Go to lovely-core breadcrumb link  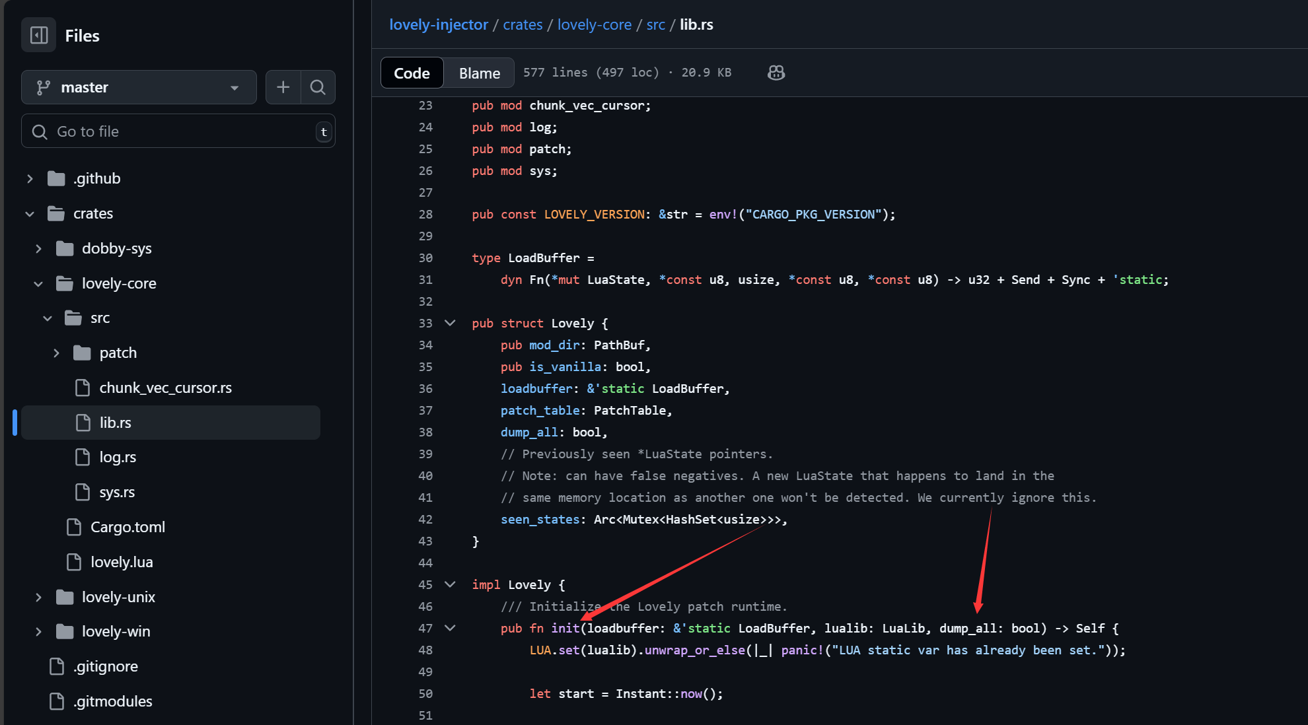click(x=595, y=24)
